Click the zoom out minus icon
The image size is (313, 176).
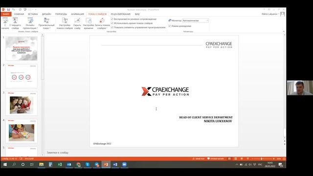252,158
